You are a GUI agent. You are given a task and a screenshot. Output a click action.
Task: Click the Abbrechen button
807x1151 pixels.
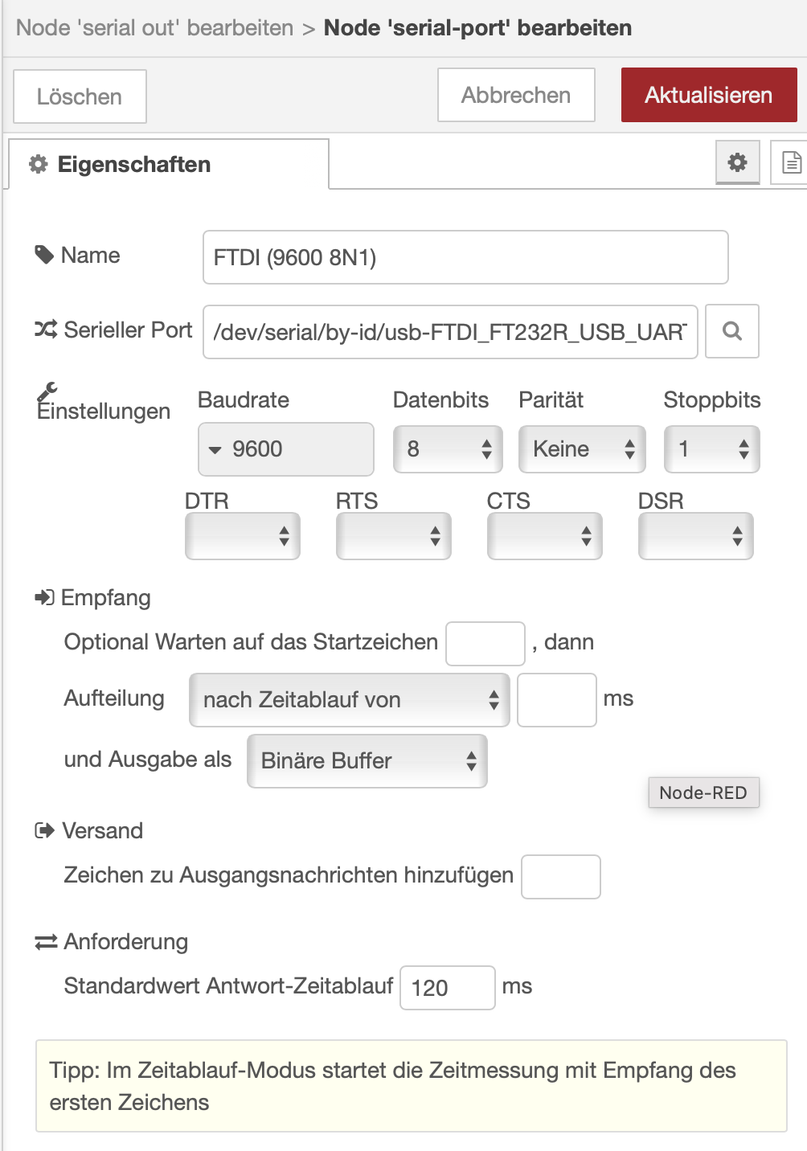[516, 96]
